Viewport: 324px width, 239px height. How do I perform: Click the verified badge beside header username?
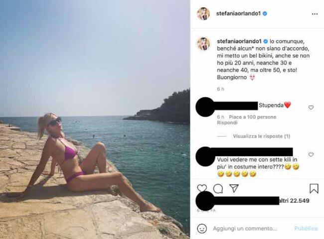[x=265, y=13]
